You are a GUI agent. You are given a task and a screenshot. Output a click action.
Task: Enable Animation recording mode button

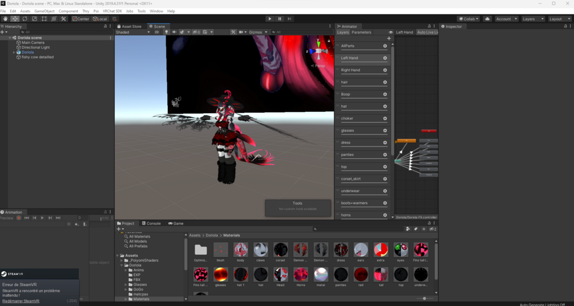[19, 218]
